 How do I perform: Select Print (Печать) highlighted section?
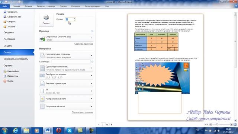pyautogui.click(x=17, y=52)
